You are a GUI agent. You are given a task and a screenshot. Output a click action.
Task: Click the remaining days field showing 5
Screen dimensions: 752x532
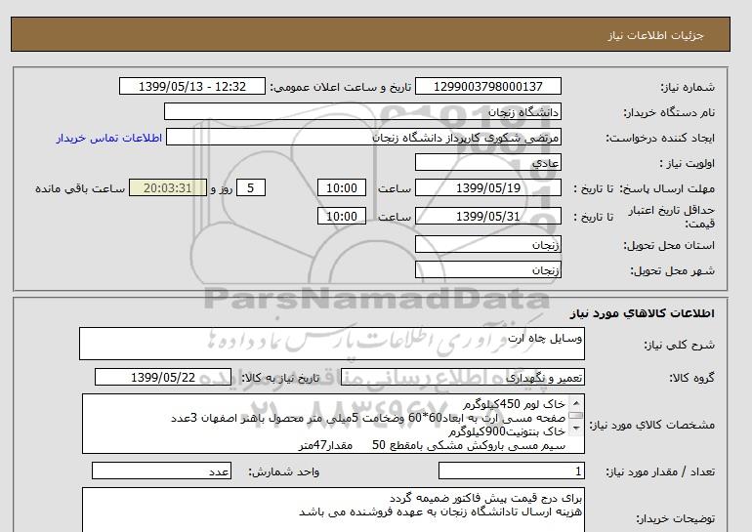[251, 188]
